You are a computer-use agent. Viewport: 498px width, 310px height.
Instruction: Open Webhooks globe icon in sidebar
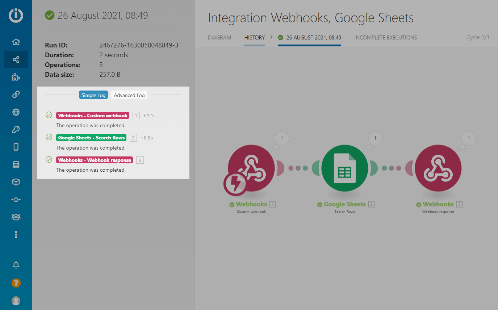pos(16,112)
